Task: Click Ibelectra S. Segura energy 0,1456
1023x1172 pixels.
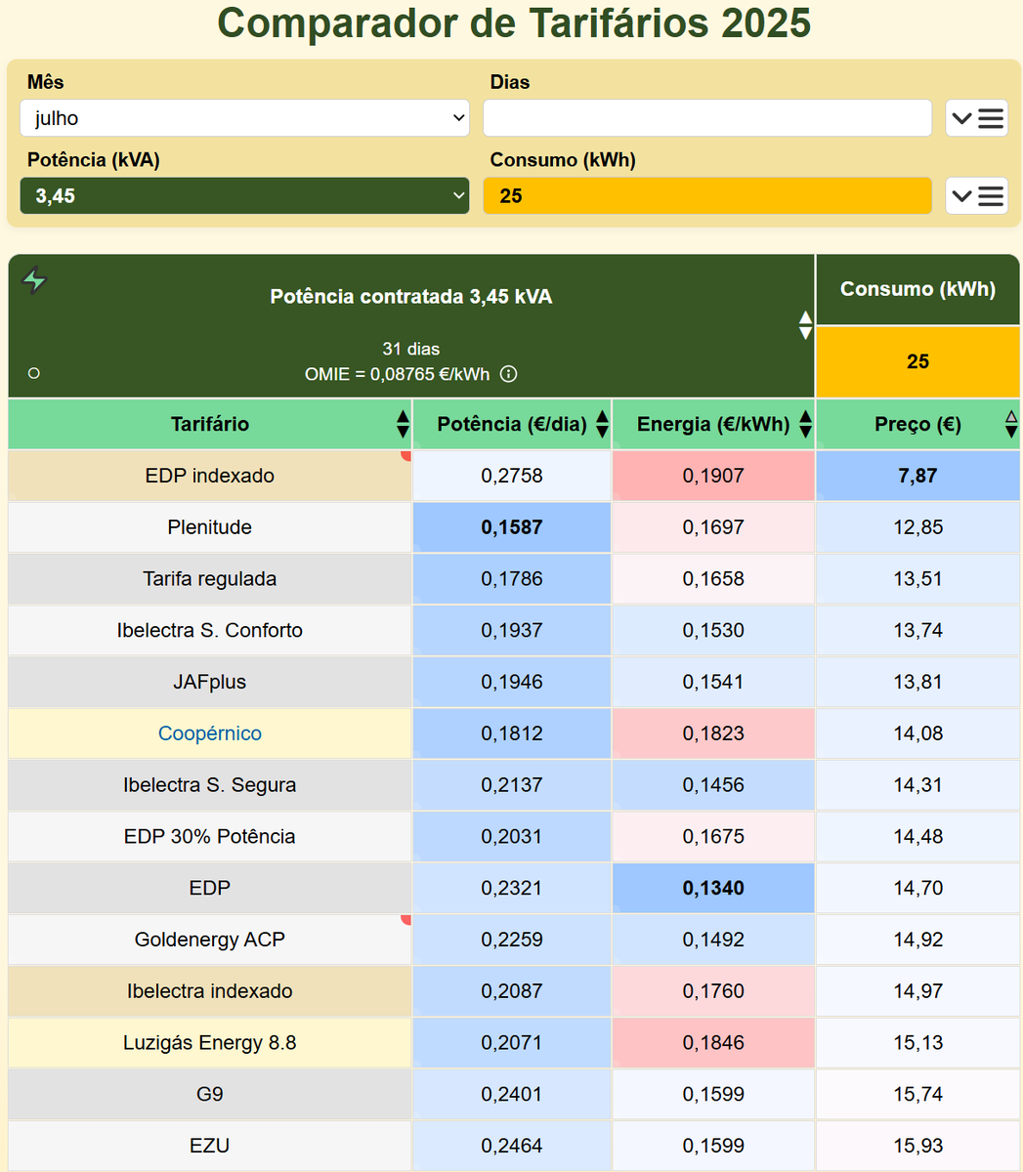Action: tap(713, 785)
